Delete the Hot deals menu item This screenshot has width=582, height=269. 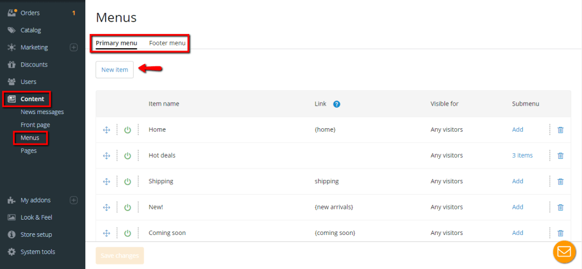pos(560,155)
